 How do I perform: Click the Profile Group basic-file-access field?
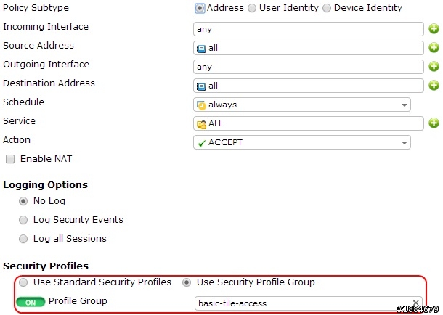(309, 303)
